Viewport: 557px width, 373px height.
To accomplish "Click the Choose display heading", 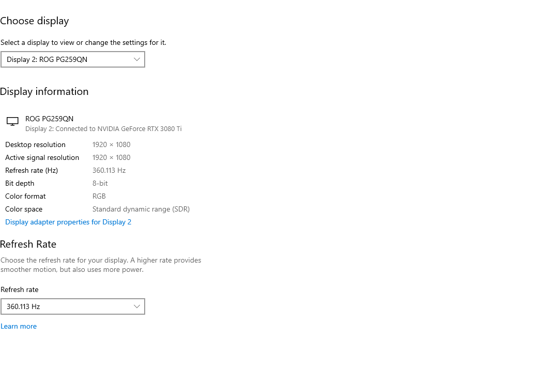I will [x=35, y=21].
